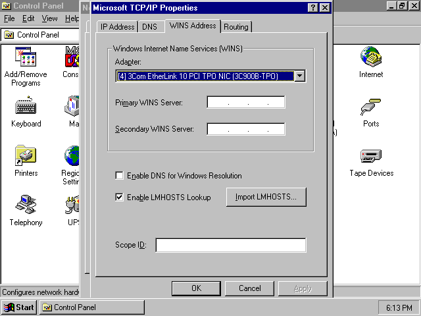
Task: Open the Help menu in Control Panel
Action: point(72,18)
